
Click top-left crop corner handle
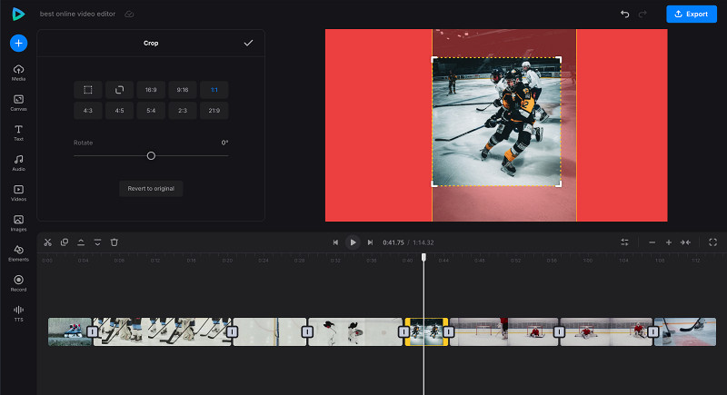(434, 60)
